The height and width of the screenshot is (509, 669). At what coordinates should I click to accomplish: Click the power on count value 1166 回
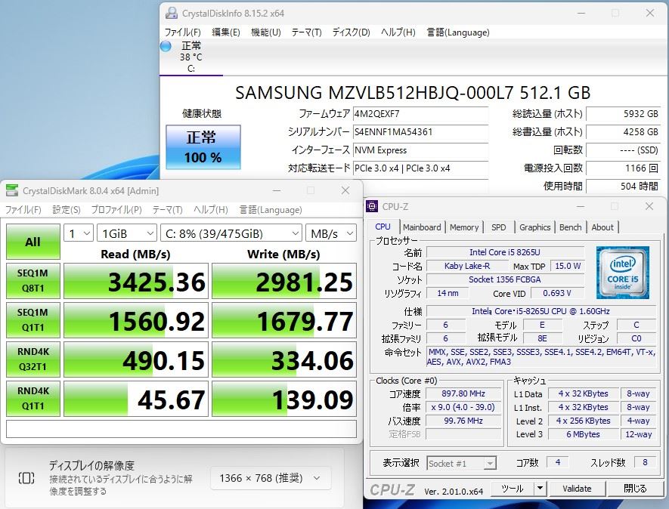(x=623, y=168)
